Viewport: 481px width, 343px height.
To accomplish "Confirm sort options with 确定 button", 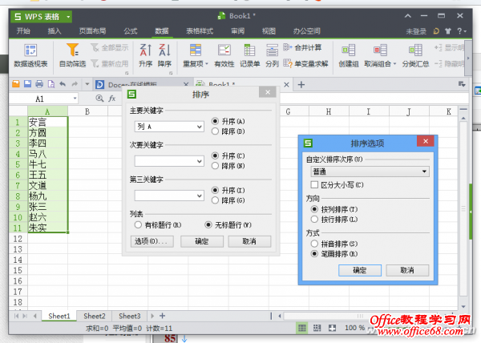I will pyautogui.click(x=360, y=270).
